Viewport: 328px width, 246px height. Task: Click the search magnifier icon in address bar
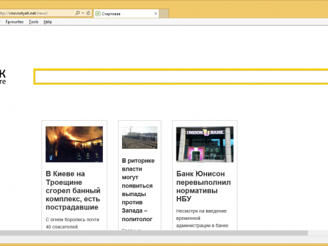[x=77, y=13]
